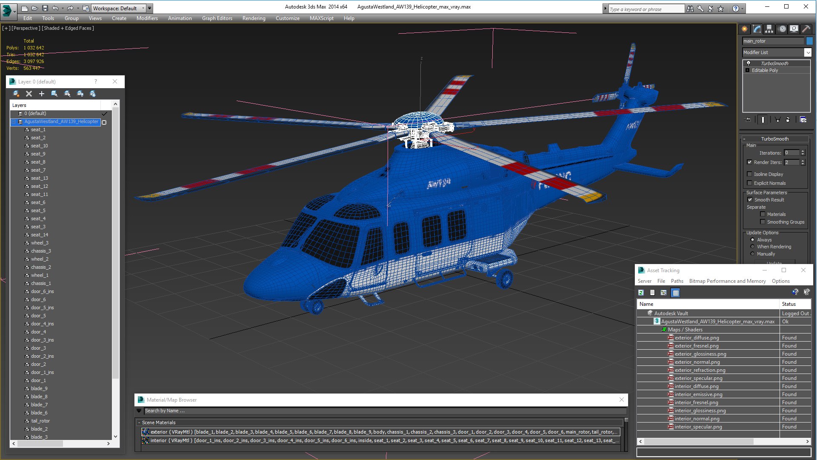The width and height of the screenshot is (817, 460).
Task: Open the Graph Editors menu
Action: 217,18
